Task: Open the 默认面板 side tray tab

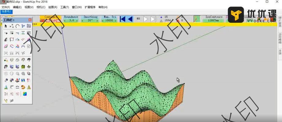Action: coord(280,22)
